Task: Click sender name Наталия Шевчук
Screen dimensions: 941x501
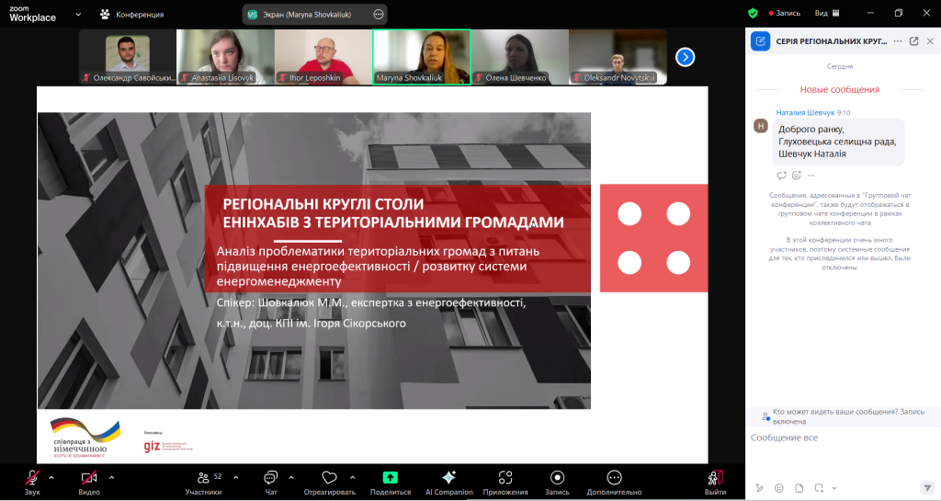Action: click(805, 112)
